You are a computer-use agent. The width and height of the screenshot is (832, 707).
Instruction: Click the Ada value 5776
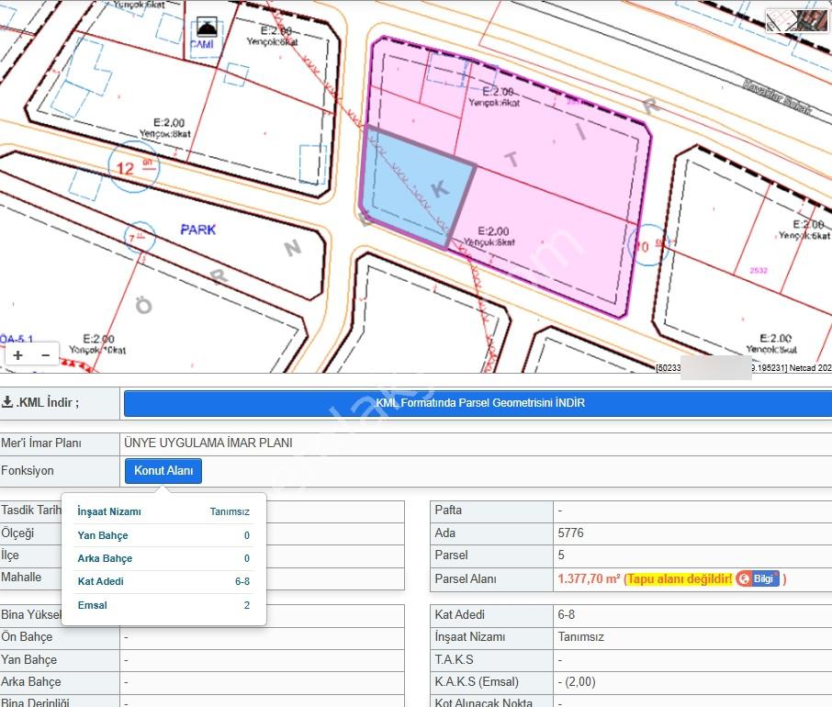coord(570,533)
